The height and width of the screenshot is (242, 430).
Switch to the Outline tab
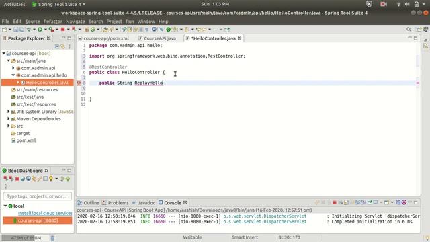tap(88, 203)
